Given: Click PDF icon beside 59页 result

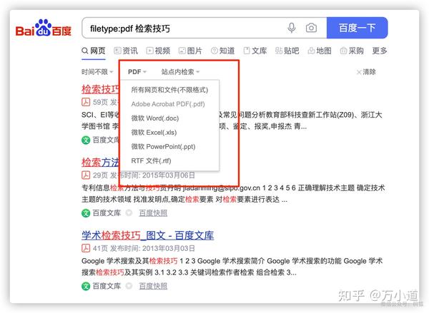Looking at the screenshot, I should pos(86,102).
